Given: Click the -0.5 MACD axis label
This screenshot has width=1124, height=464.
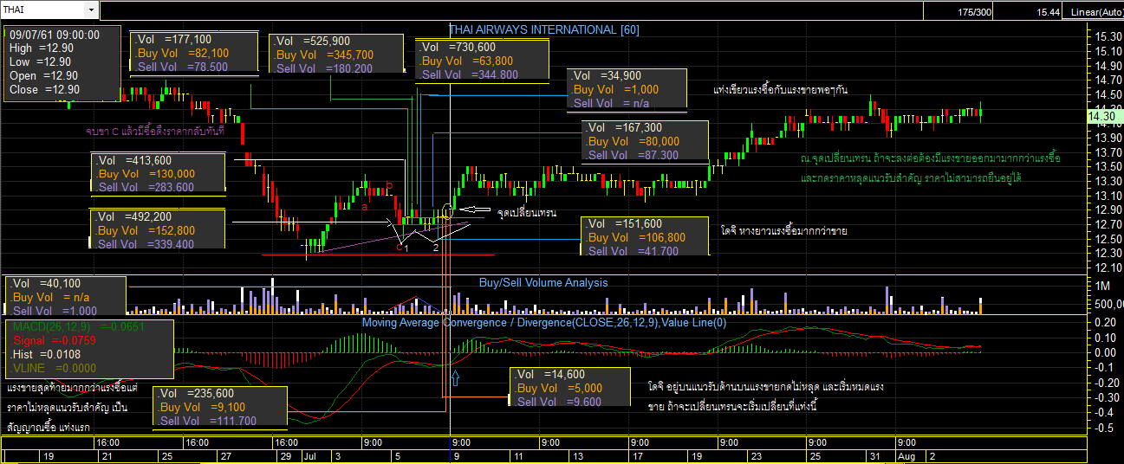Looking at the screenshot, I should click(x=1105, y=429).
